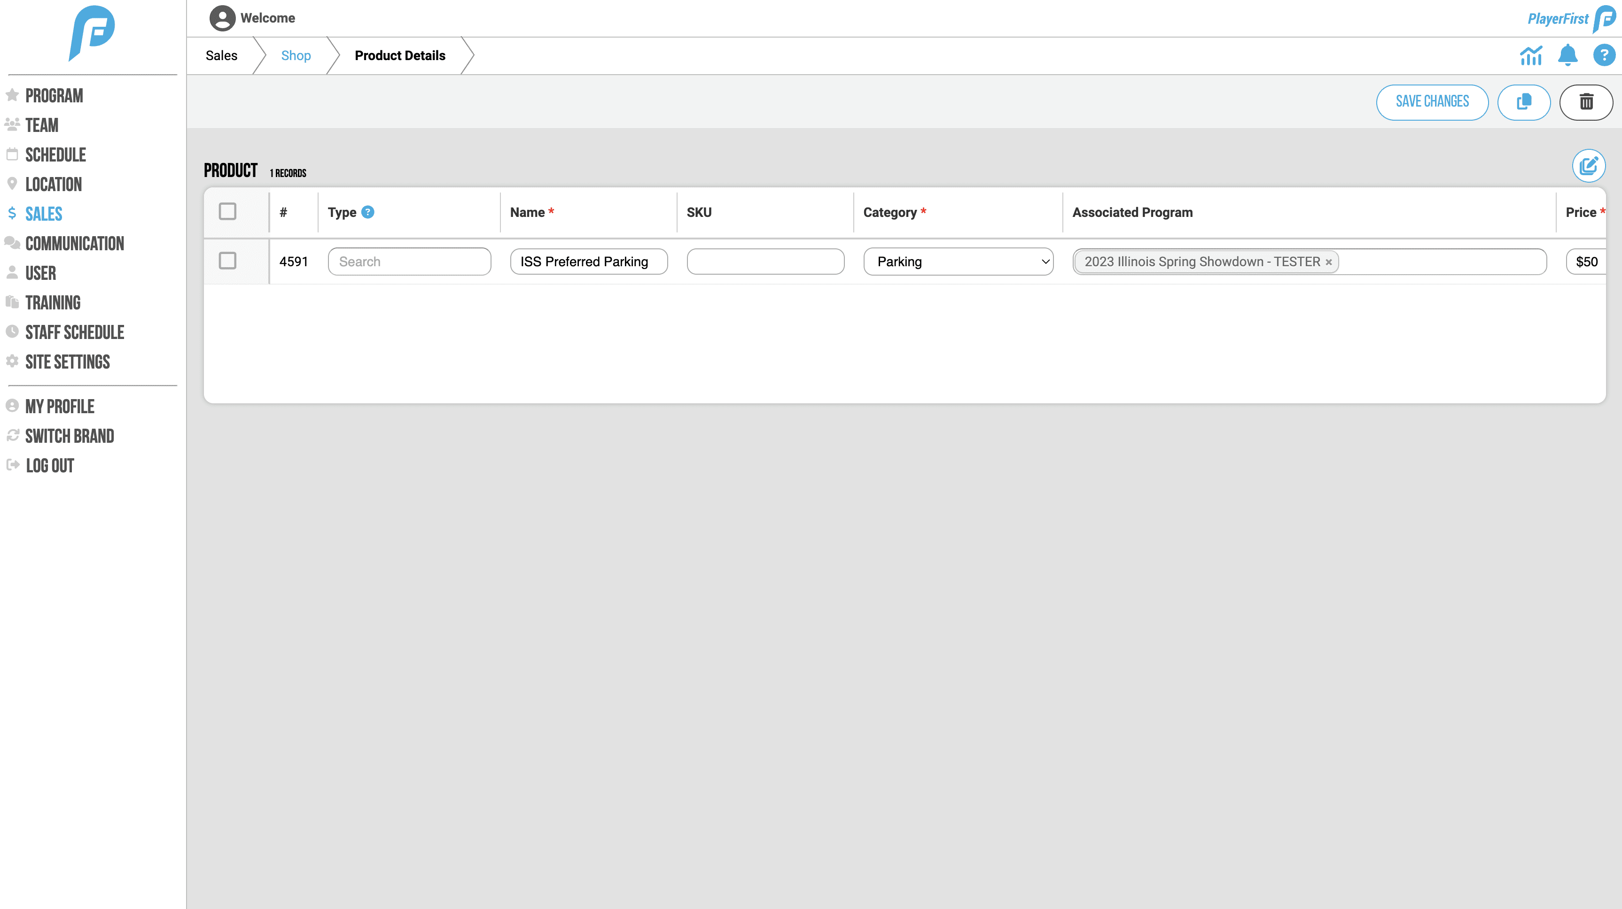Image resolution: width=1622 pixels, height=909 pixels.
Task: Click the Save Changes button
Action: tap(1432, 102)
